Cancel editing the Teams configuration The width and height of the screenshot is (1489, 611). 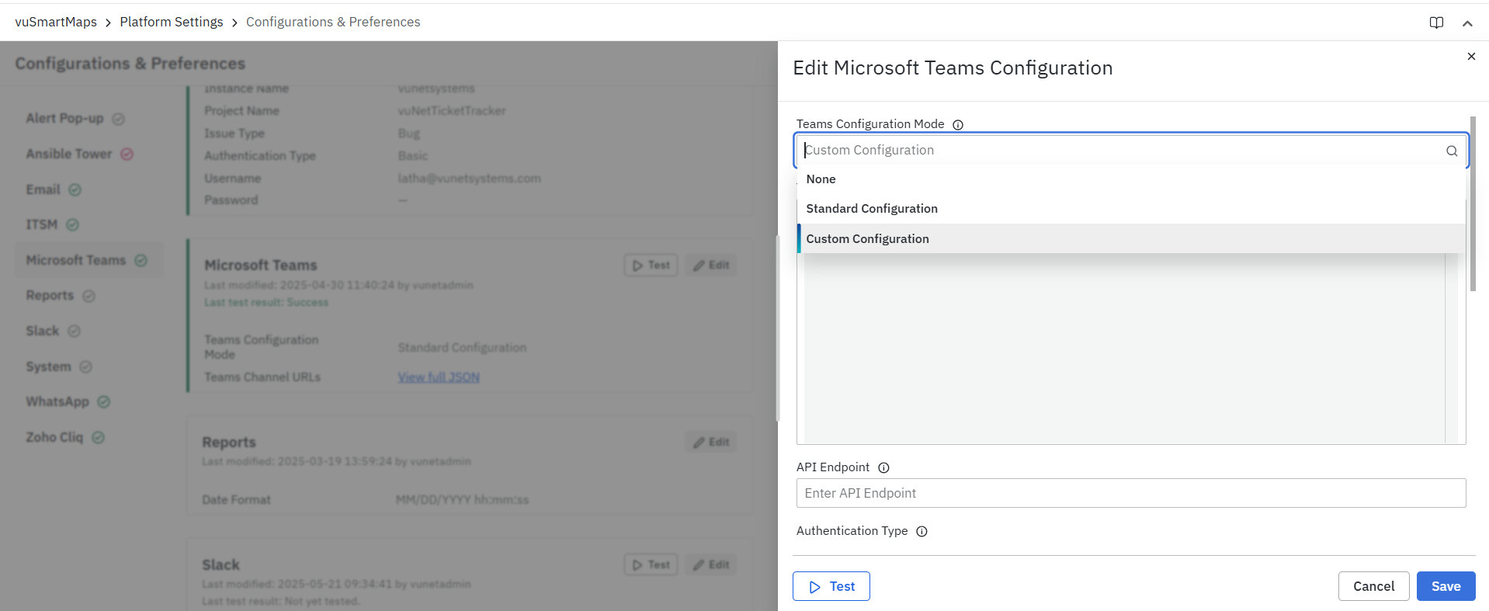pos(1373,586)
